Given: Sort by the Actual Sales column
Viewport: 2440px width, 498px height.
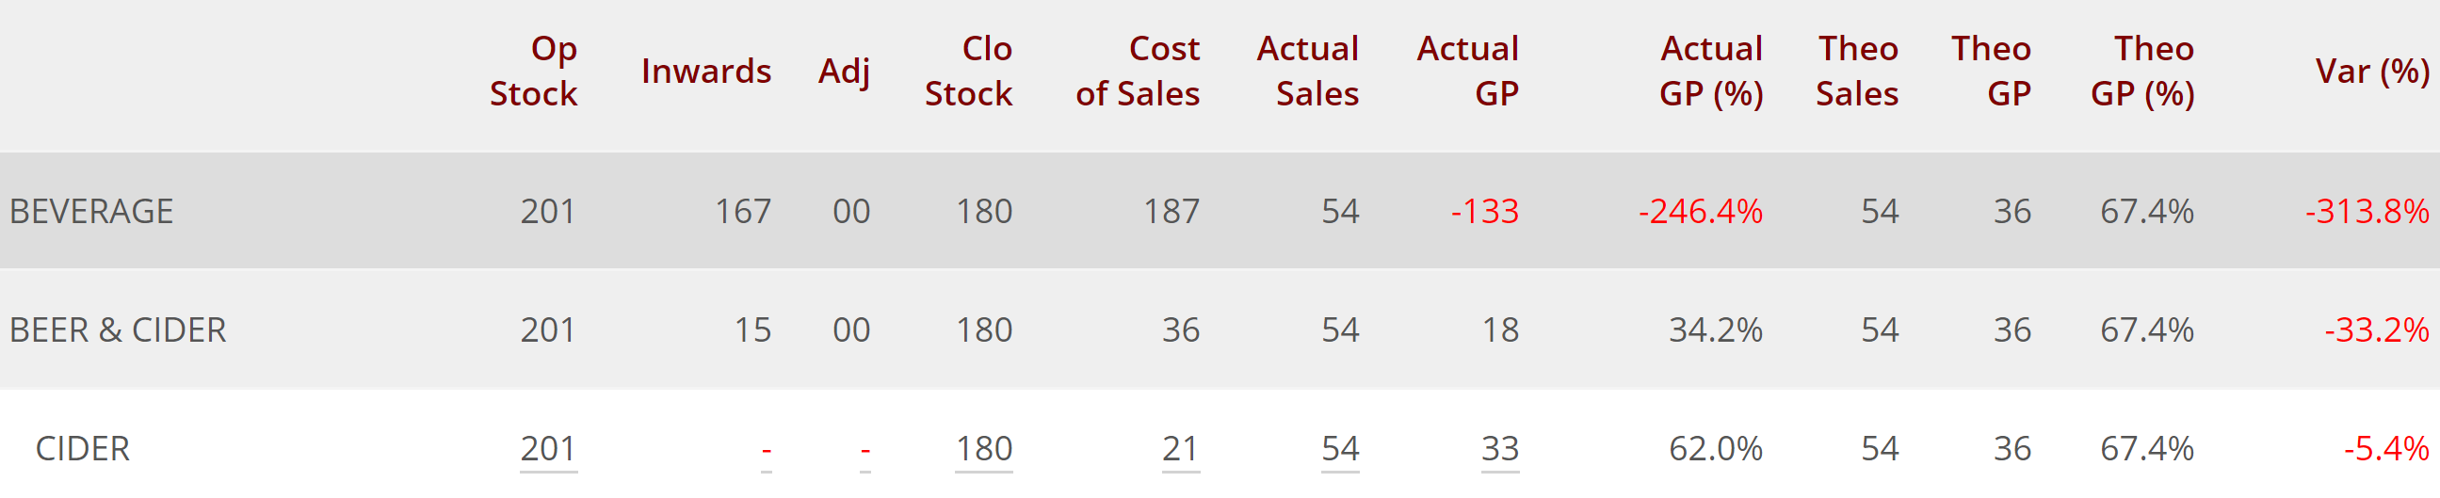Looking at the screenshot, I should click(1307, 71).
